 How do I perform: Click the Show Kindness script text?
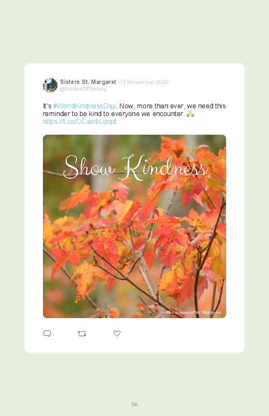click(x=135, y=168)
